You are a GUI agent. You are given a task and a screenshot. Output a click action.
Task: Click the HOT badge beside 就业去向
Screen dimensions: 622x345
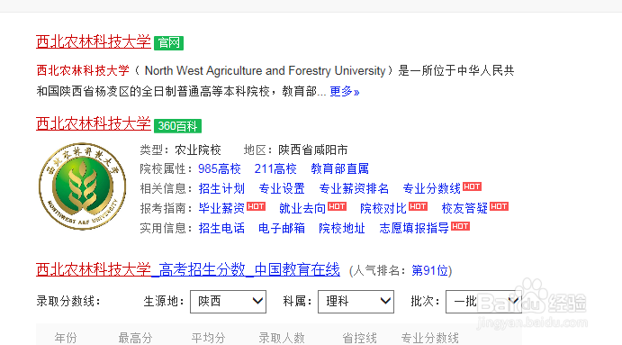[x=337, y=206]
